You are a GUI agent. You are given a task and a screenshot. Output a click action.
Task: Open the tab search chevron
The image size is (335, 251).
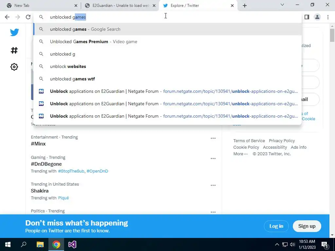coord(282,5)
